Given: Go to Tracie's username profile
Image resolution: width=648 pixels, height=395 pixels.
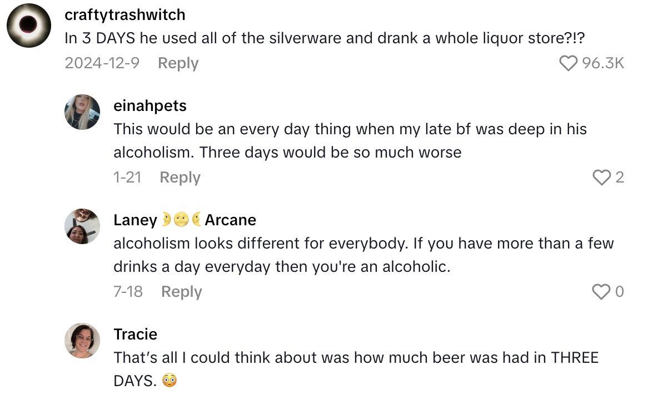Looking at the screenshot, I should pos(135,335).
